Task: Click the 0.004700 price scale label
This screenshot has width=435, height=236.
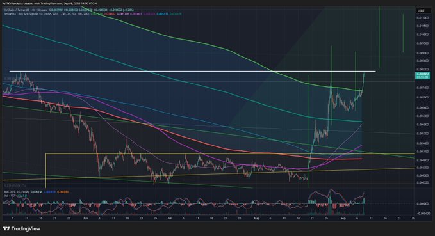Action: pyautogui.click(x=422, y=168)
